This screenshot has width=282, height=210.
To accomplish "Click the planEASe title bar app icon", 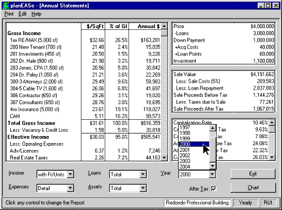I will pos(6,5).
